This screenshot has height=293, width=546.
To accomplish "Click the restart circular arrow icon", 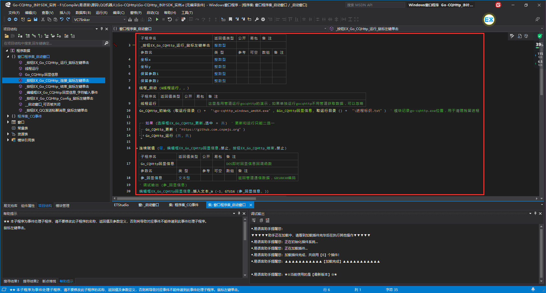I will [x=170, y=19].
